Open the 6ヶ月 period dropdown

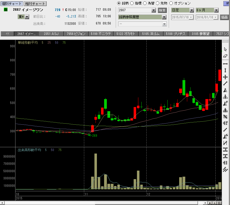click(216, 10)
